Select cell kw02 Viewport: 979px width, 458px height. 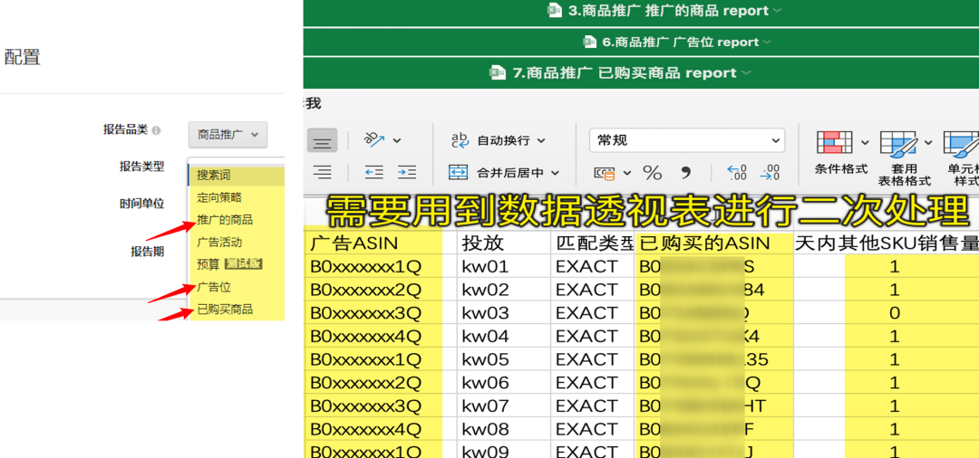[503, 290]
